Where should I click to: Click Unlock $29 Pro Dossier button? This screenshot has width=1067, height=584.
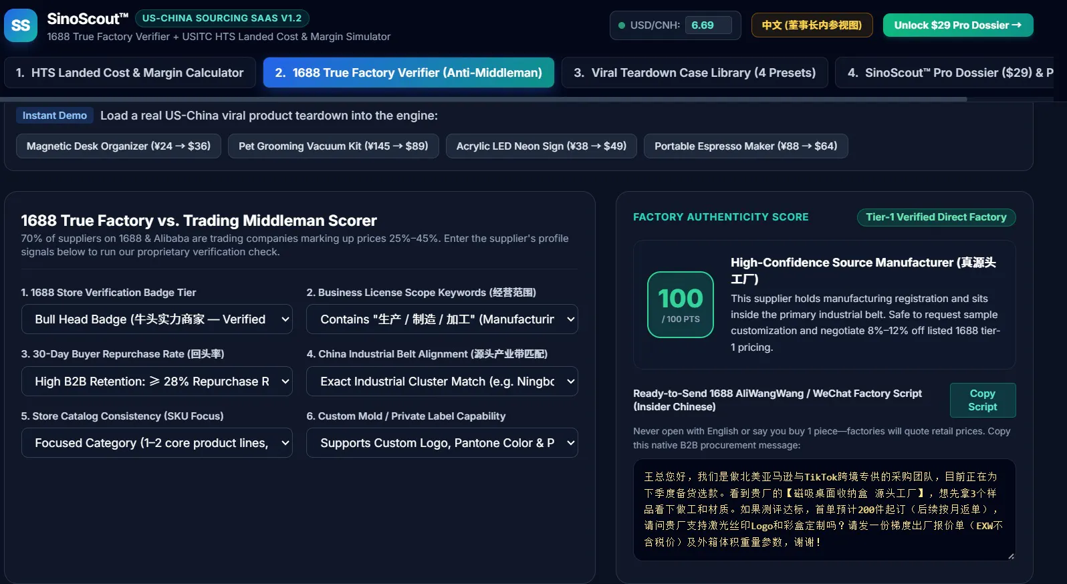pos(958,25)
